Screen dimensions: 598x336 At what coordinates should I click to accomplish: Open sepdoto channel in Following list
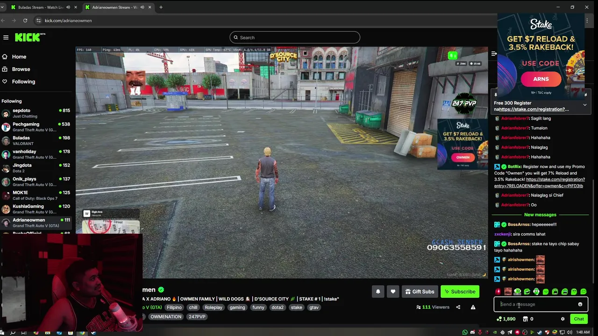pyautogui.click(x=36, y=113)
